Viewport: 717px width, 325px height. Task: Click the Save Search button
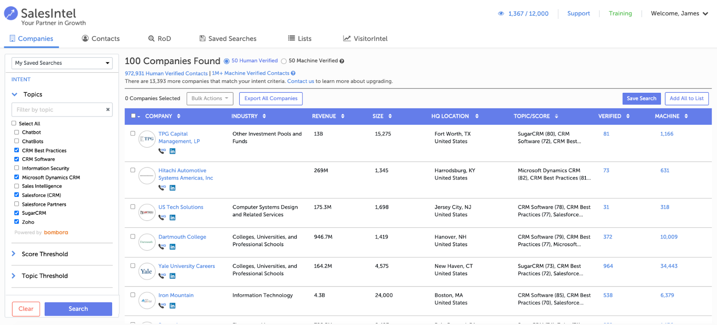[x=641, y=99]
